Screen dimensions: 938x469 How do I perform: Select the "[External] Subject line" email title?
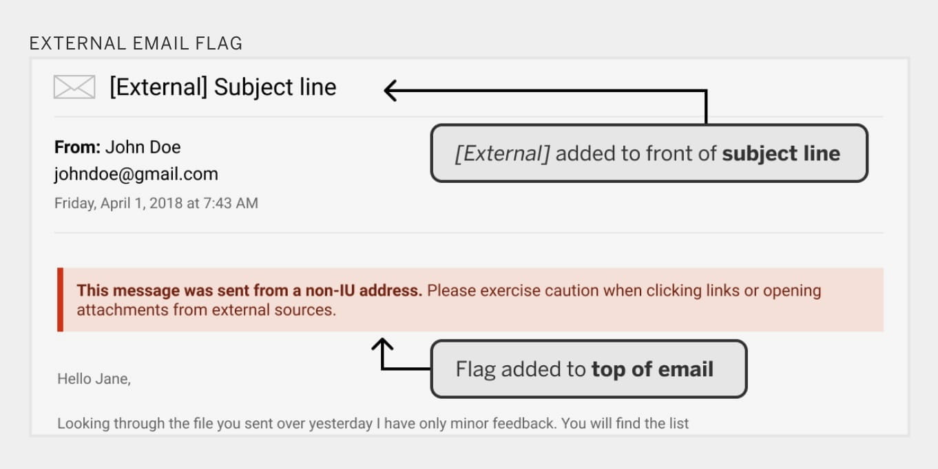pos(222,87)
